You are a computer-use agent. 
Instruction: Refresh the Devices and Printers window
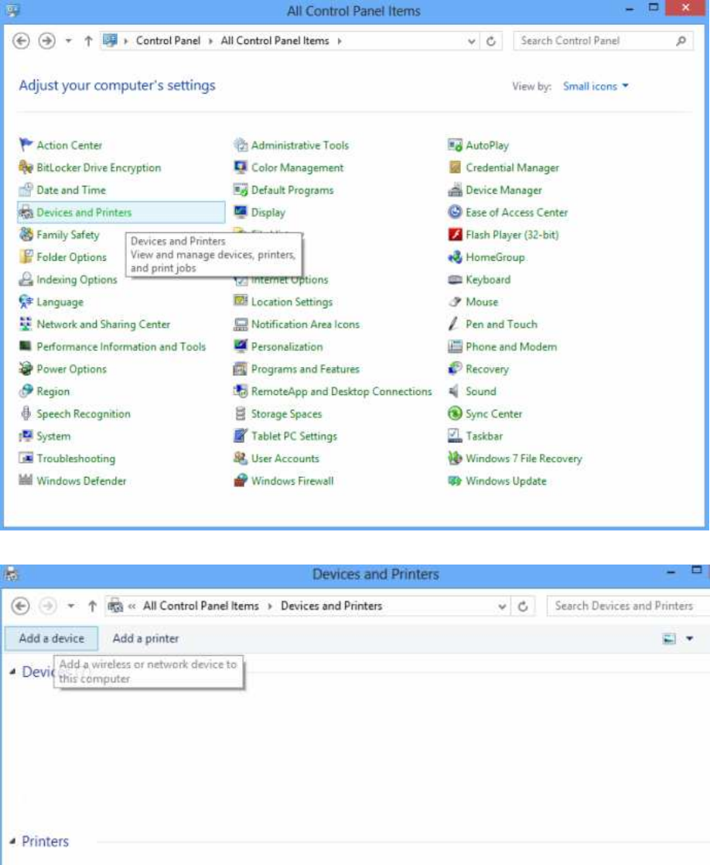[523, 606]
